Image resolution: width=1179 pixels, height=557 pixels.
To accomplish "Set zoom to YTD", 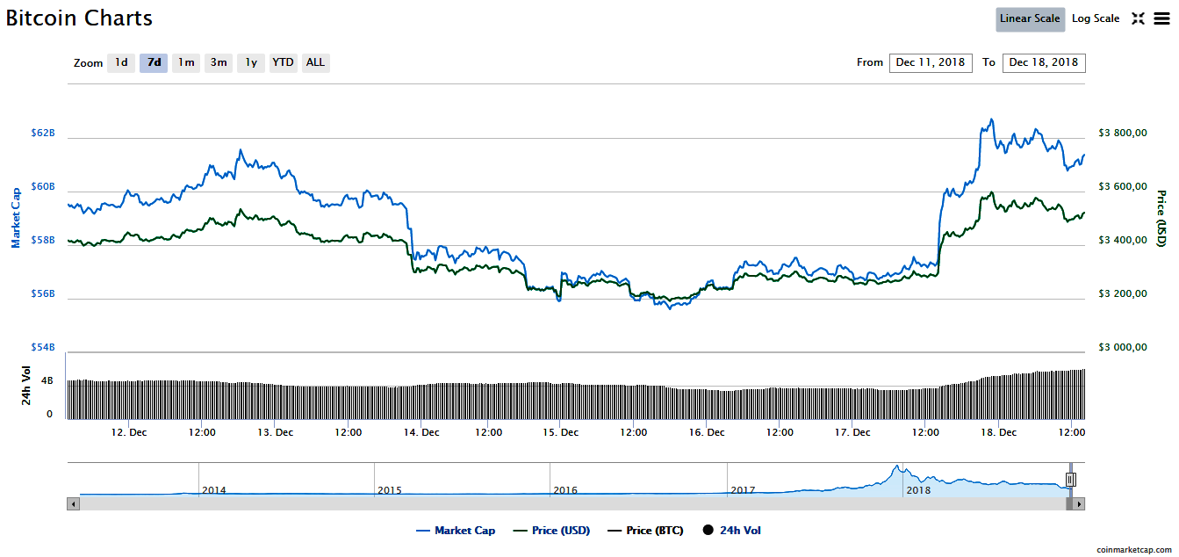I will click(283, 62).
